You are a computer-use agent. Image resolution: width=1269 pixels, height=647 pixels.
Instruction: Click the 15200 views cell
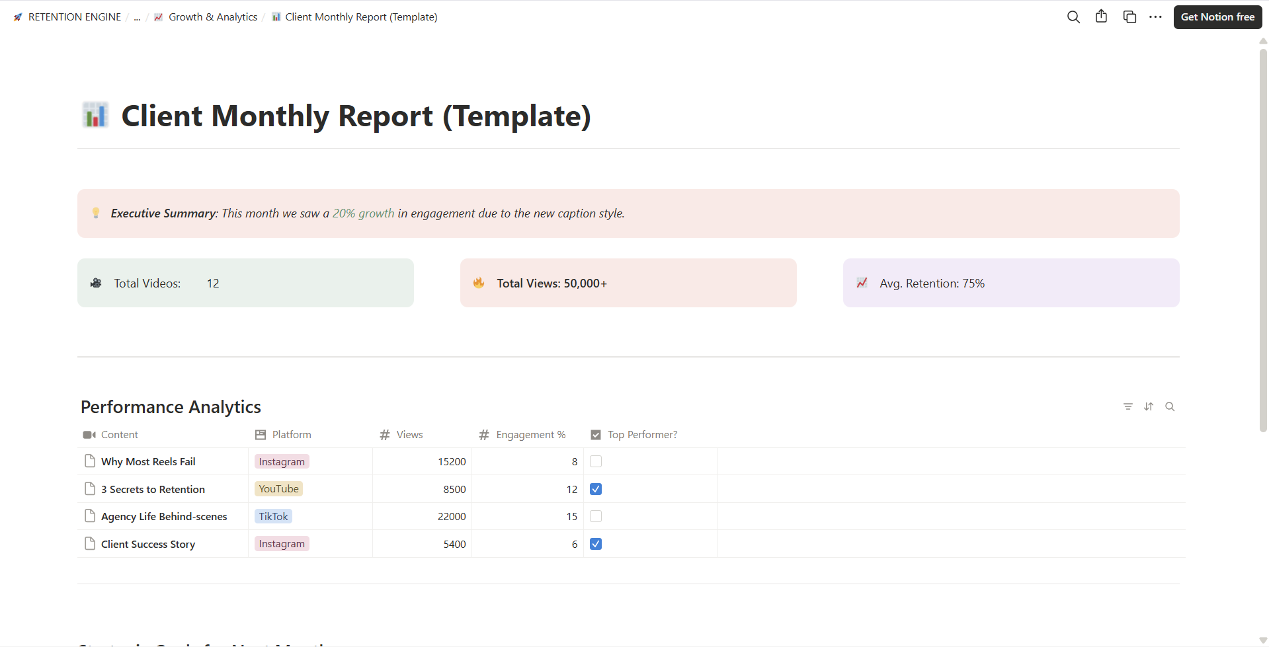[422, 461]
